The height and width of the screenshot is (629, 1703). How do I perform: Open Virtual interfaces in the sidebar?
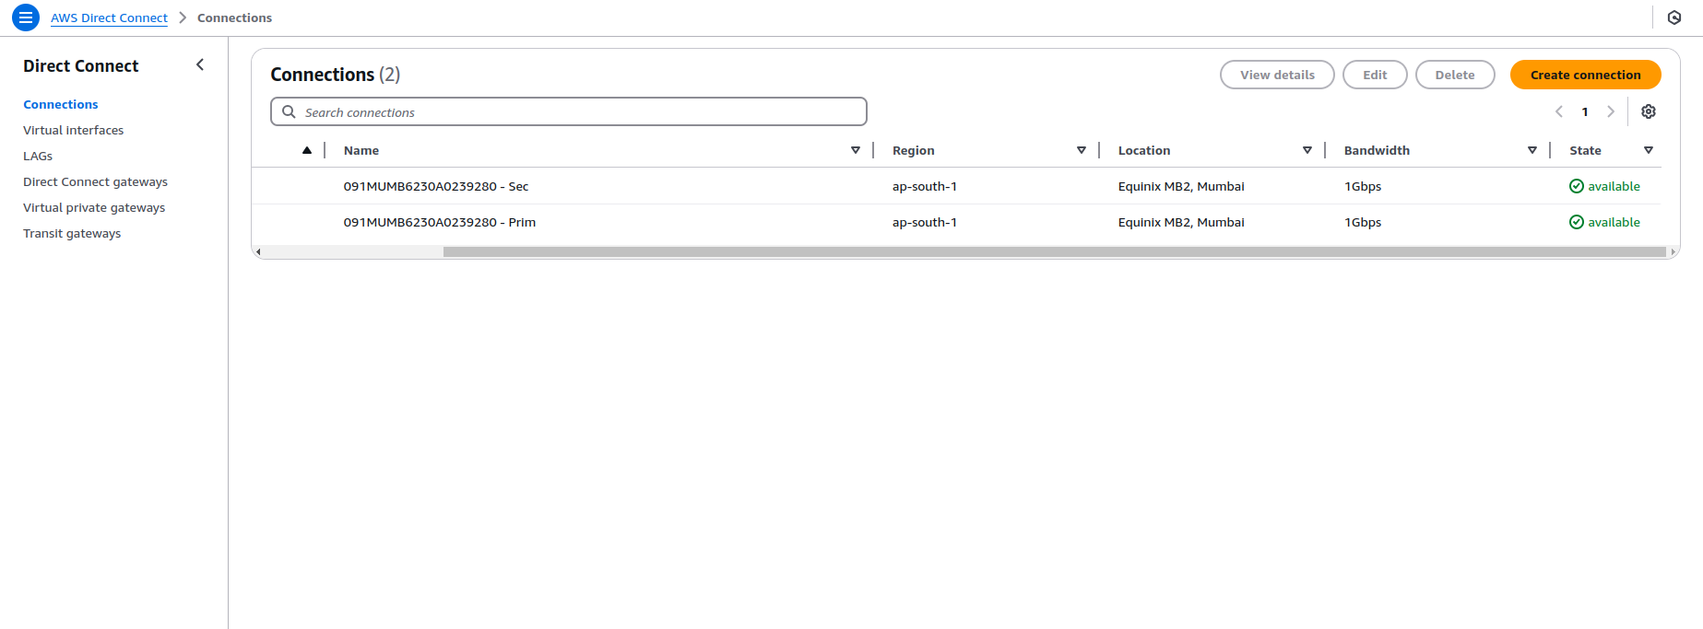pyautogui.click(x=74, y=130)
